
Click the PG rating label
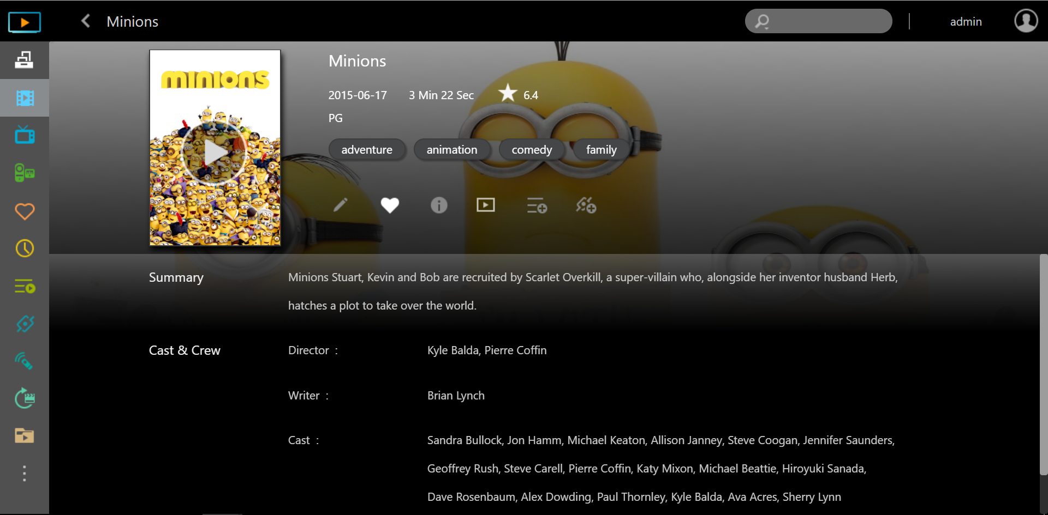(335, 118)
